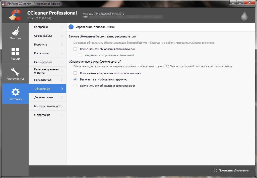This screenshot has width=257, height=178.
Task: Click the Важные обновления section heading
Action: point(102,36)
